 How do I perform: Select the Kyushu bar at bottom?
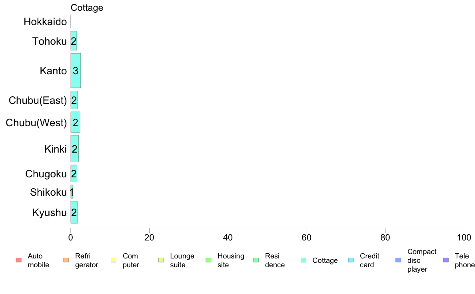tap(74, 212)
